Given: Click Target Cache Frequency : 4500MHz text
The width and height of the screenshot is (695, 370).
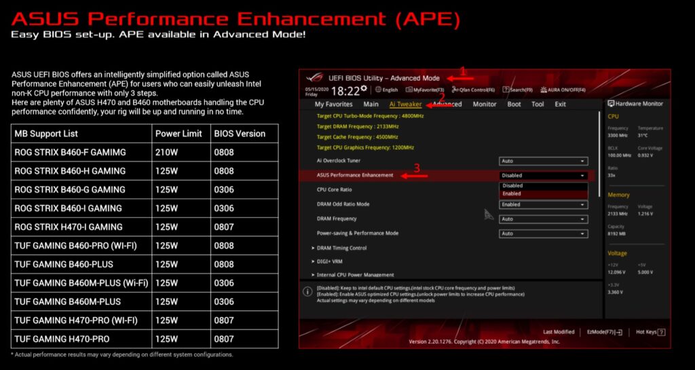Looking at the screenshot, I should point(357,137).
